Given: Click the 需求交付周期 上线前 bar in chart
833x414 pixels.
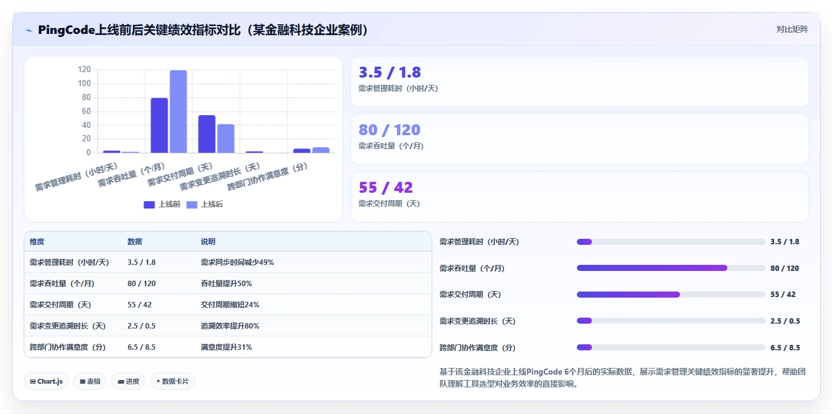Looking at the screenshot, I should pos(206,134).
